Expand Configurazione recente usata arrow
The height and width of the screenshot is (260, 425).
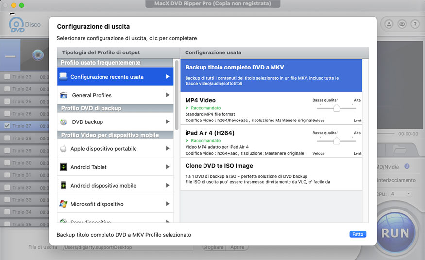[168, 77]
